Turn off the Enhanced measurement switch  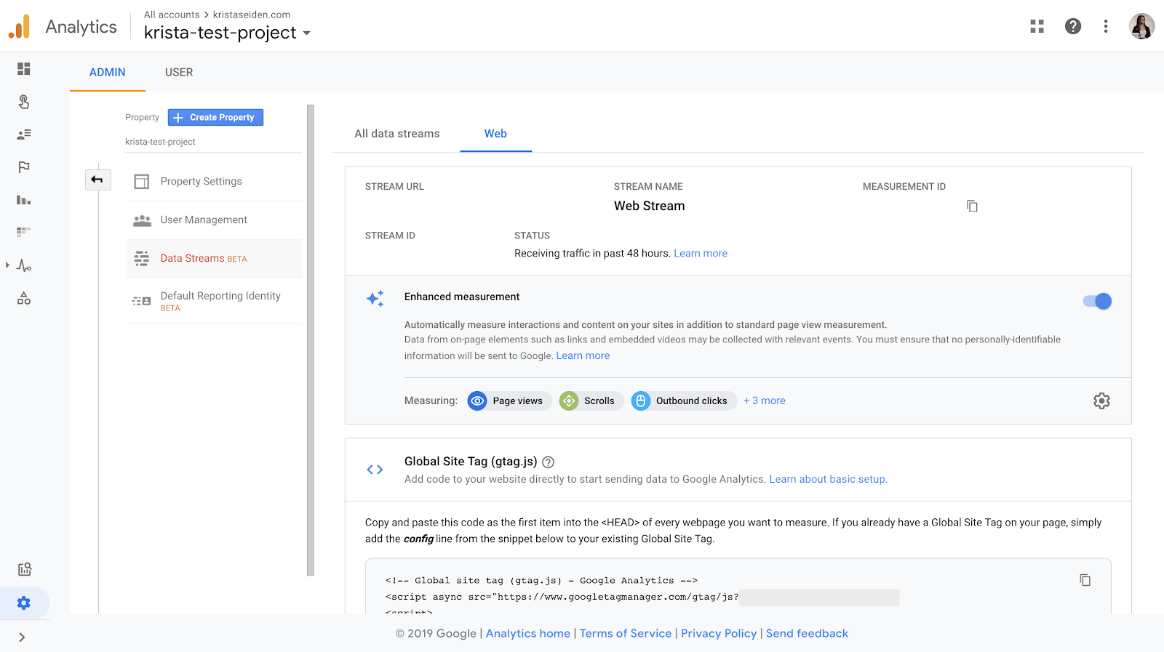(x=1097, y=301)
